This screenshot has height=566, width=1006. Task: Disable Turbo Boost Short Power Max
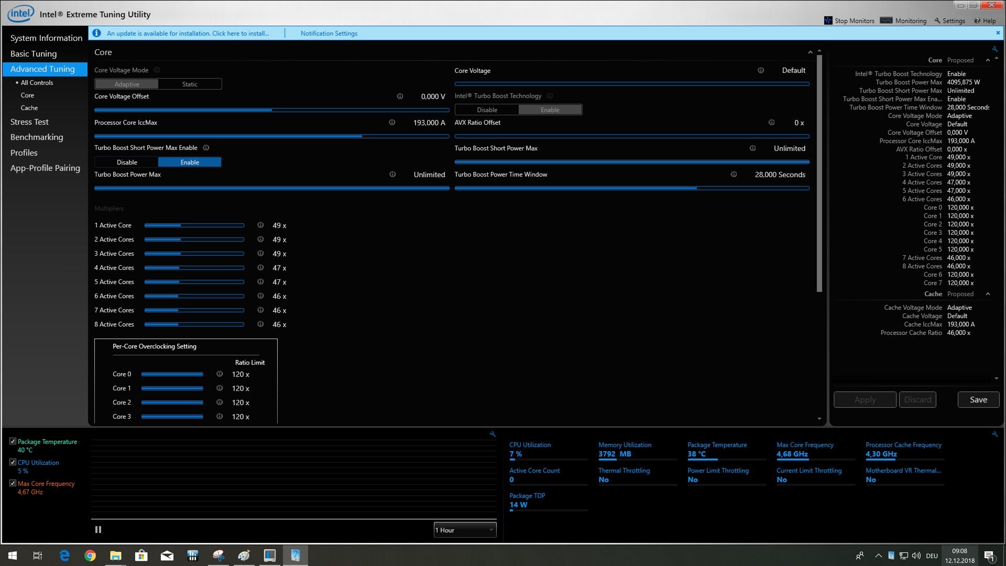tap(127, 162)
